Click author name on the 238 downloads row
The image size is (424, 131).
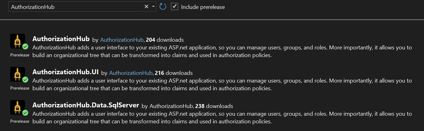pyautogui.click(x=171, y=106)
